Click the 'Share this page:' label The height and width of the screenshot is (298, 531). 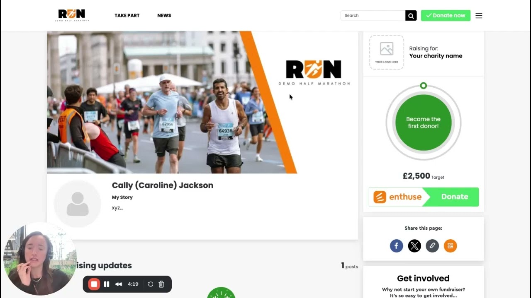tap(423, 228)
